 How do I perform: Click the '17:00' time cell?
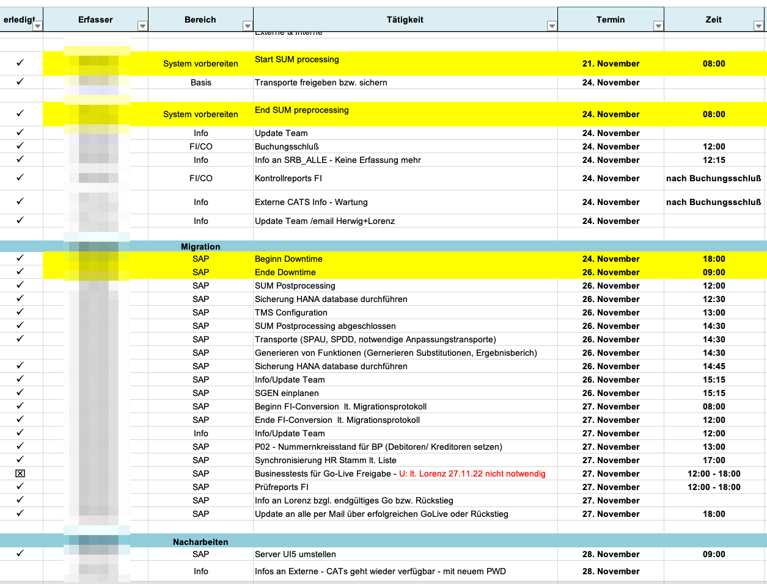(x=714, y=460)
